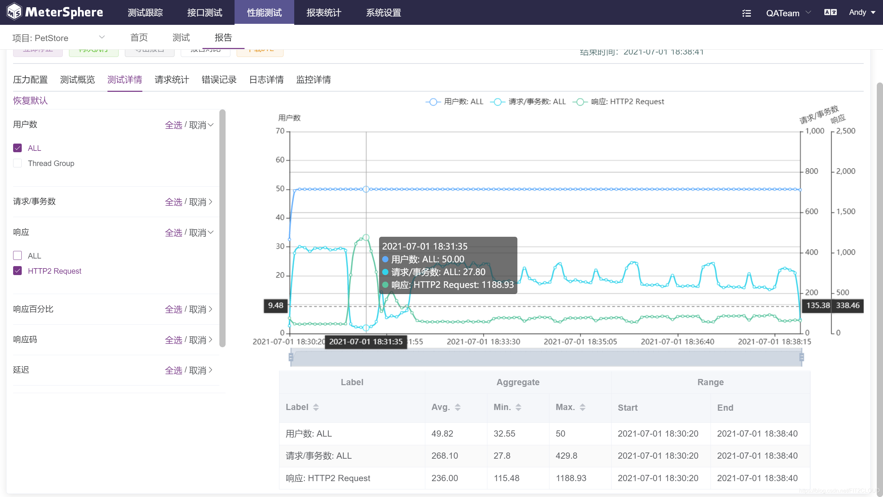The image size is (883, 497).
Task: Toggle 用户数: ALL legend marker
Action: (433, 102)
